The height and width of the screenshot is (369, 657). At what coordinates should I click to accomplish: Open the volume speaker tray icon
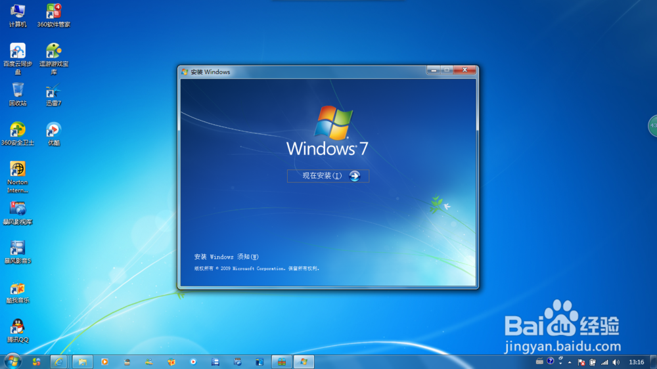tap(616, 362)
